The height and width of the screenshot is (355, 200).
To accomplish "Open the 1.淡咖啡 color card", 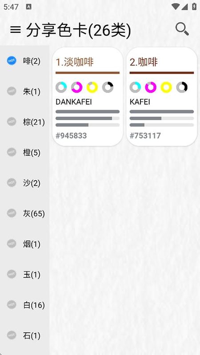I will pos(88,97).
